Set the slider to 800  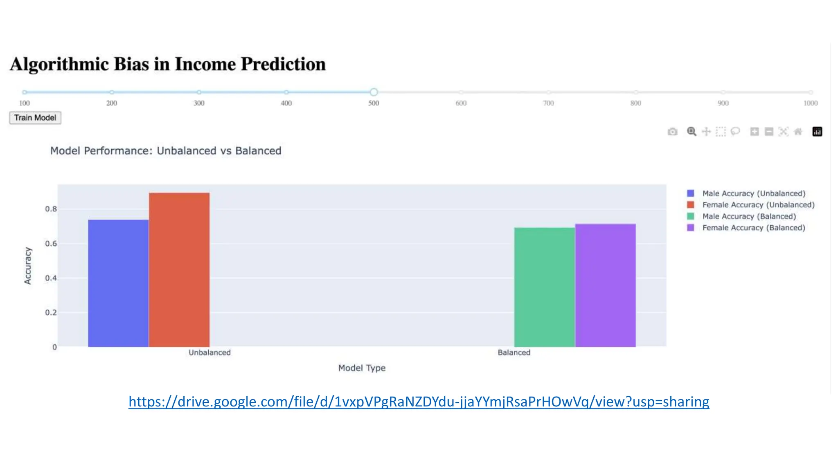[x=636, y=92]
